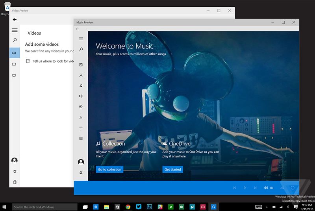The width and height of the screenshot is (315, 211).
Task: Close the Video Preview window
Action: 229,11
